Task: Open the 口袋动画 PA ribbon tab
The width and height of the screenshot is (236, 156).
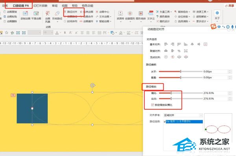Action: point(21,6)
